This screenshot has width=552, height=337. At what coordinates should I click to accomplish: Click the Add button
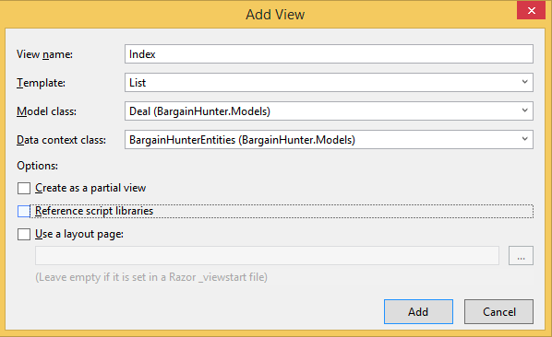pos(418,312)
